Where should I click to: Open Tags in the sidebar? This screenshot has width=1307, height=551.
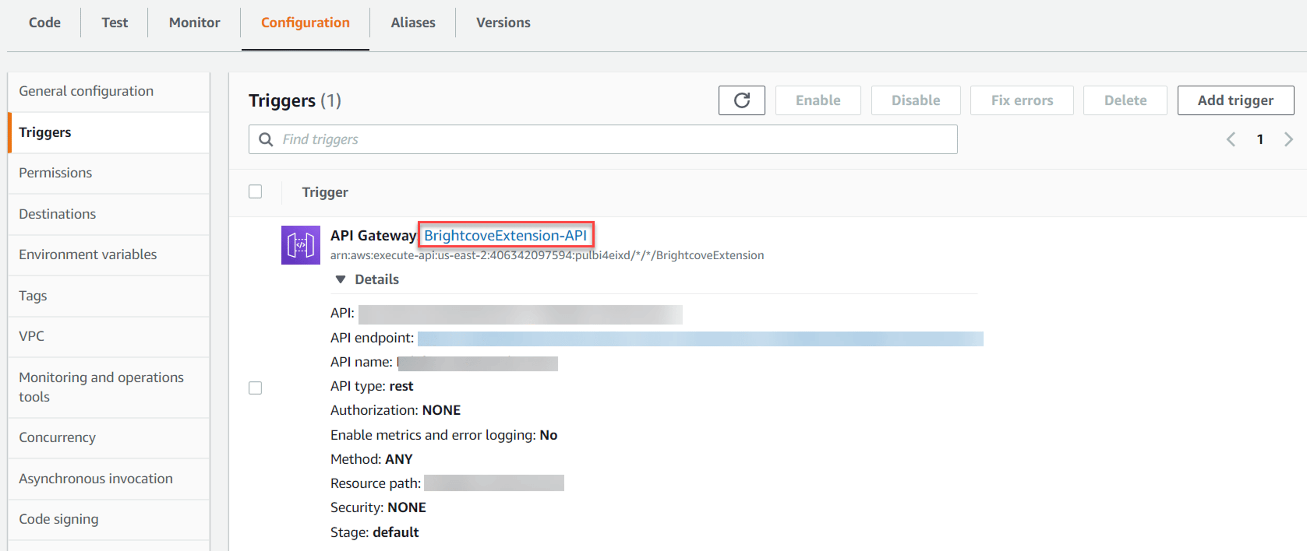coord(109,295)
